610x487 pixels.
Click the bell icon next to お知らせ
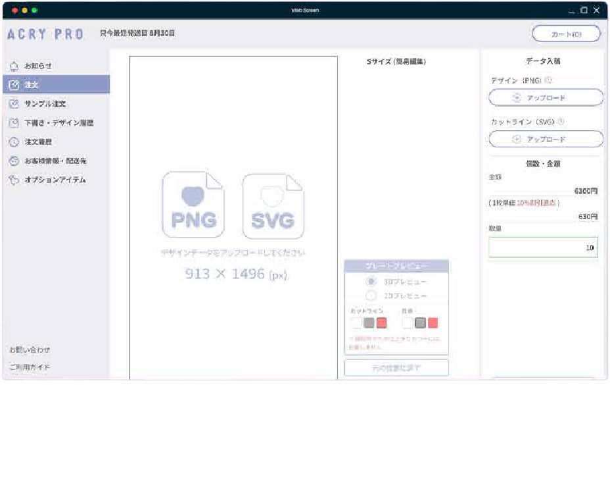coord(14,66)
